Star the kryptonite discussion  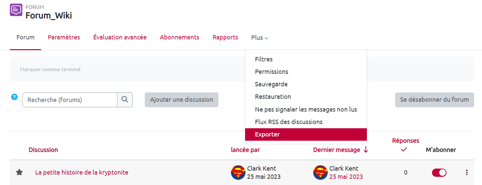pos(19,172)
